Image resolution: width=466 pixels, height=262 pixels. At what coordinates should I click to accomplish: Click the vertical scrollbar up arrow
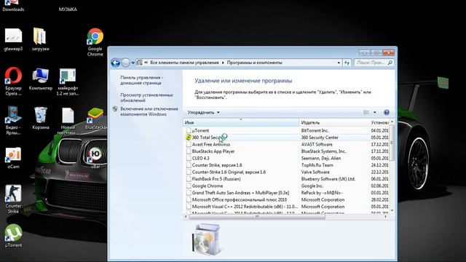point(392,122)
